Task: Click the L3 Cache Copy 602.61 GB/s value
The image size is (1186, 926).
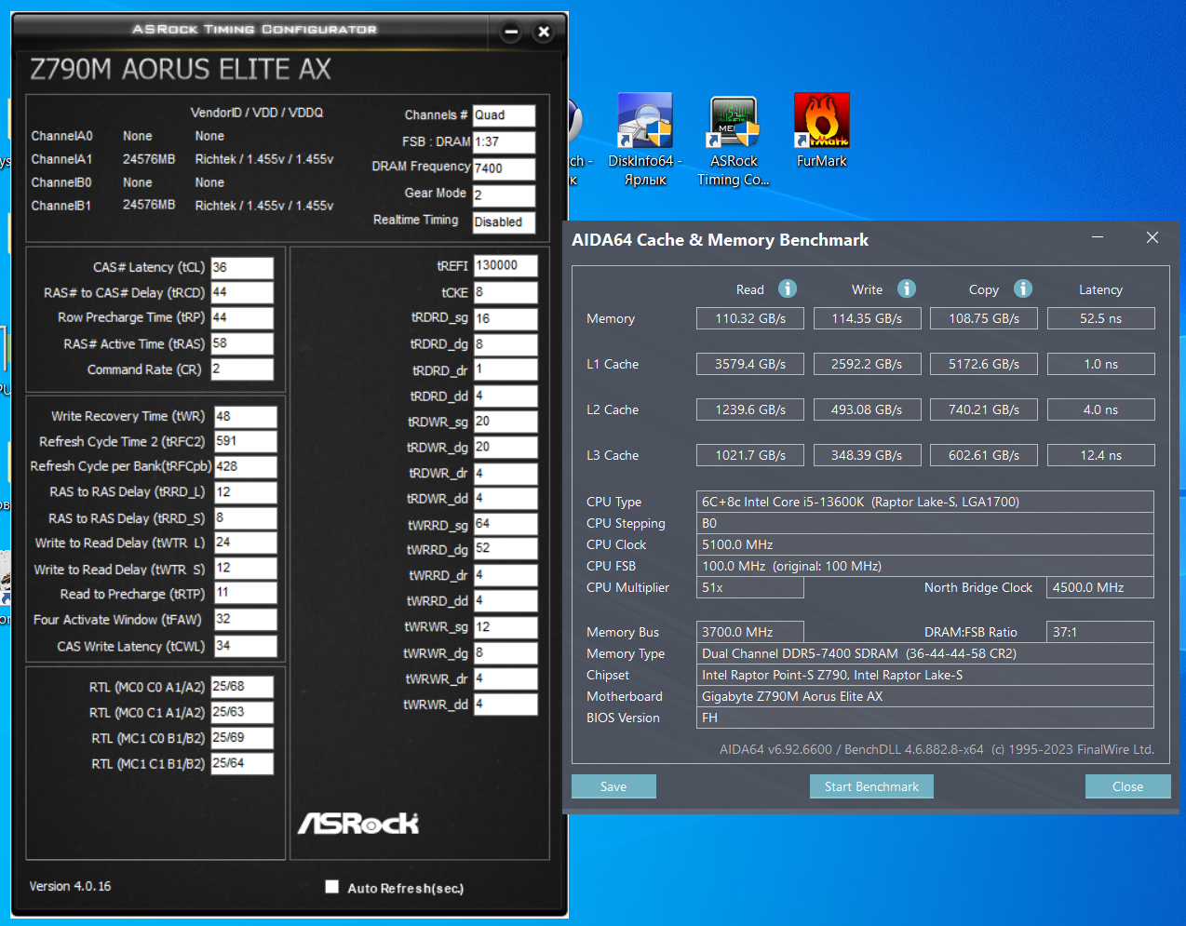Action: [x=984, y=455]
